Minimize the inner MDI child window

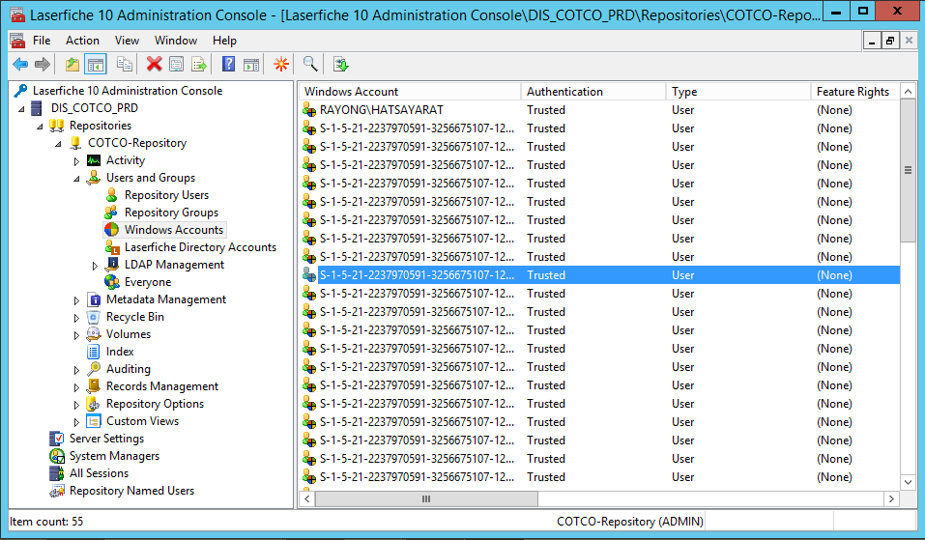tap(872, 41)
